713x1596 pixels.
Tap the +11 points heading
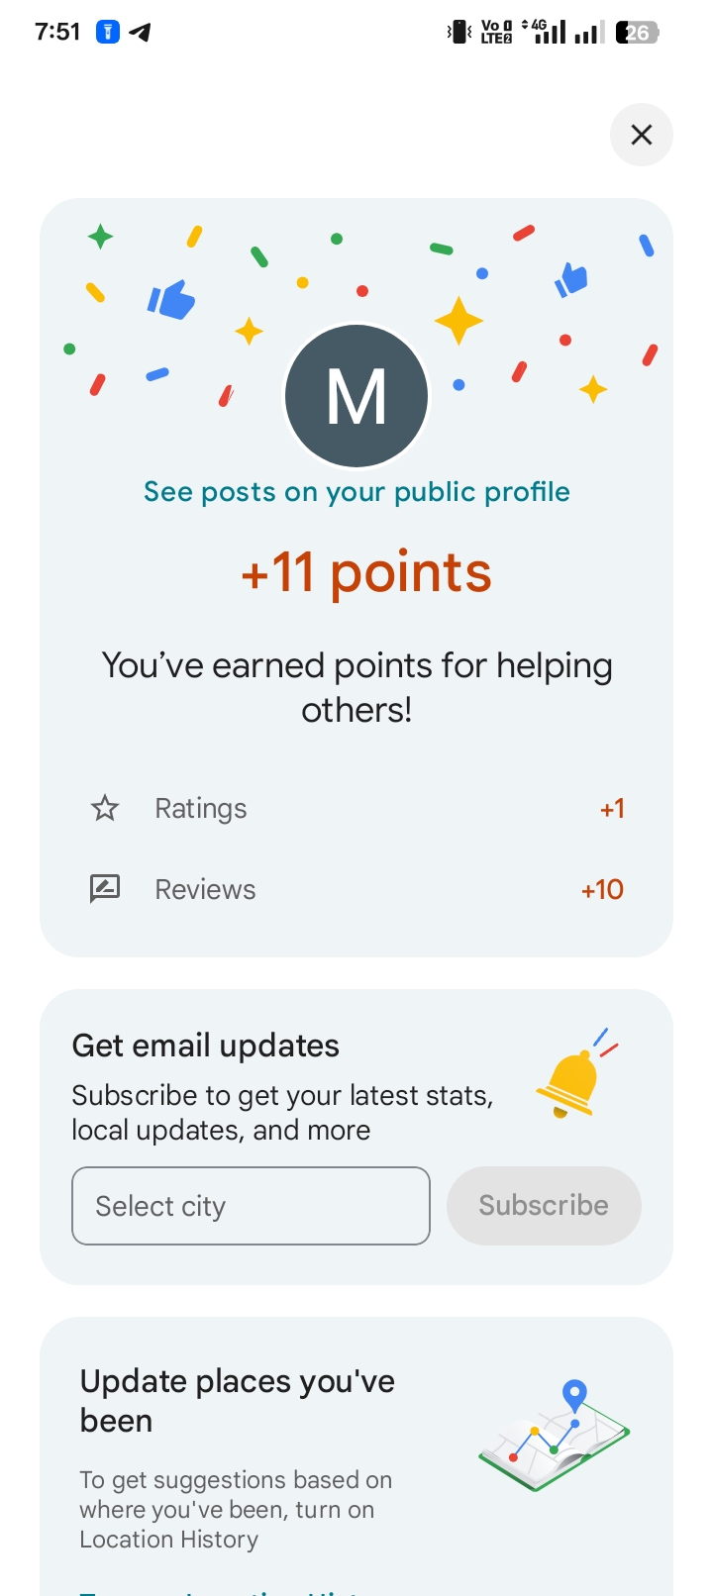click(x=366, y=572)
